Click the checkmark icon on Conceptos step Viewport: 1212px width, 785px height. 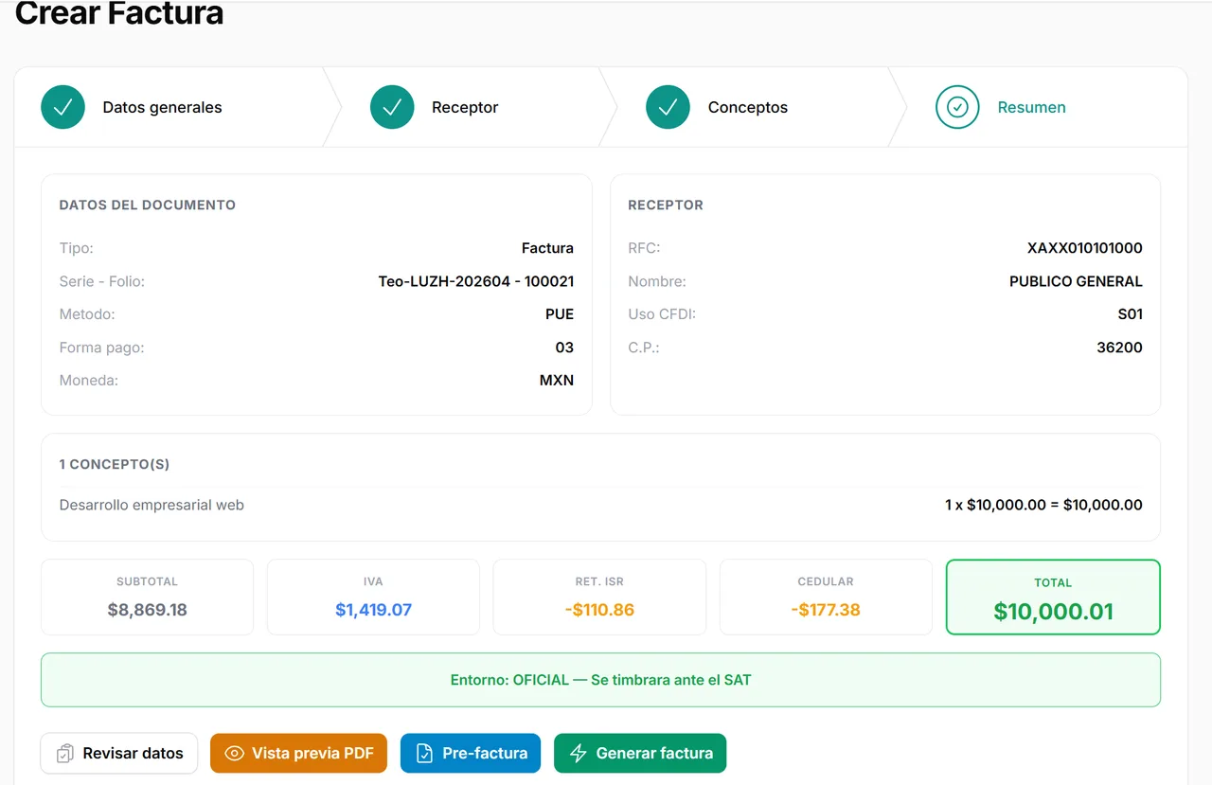coord(668,107)
